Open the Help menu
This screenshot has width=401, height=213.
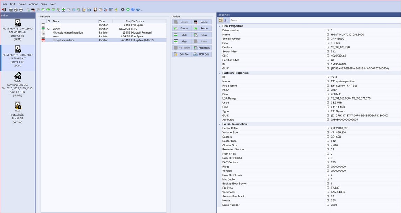pos(53,4)
